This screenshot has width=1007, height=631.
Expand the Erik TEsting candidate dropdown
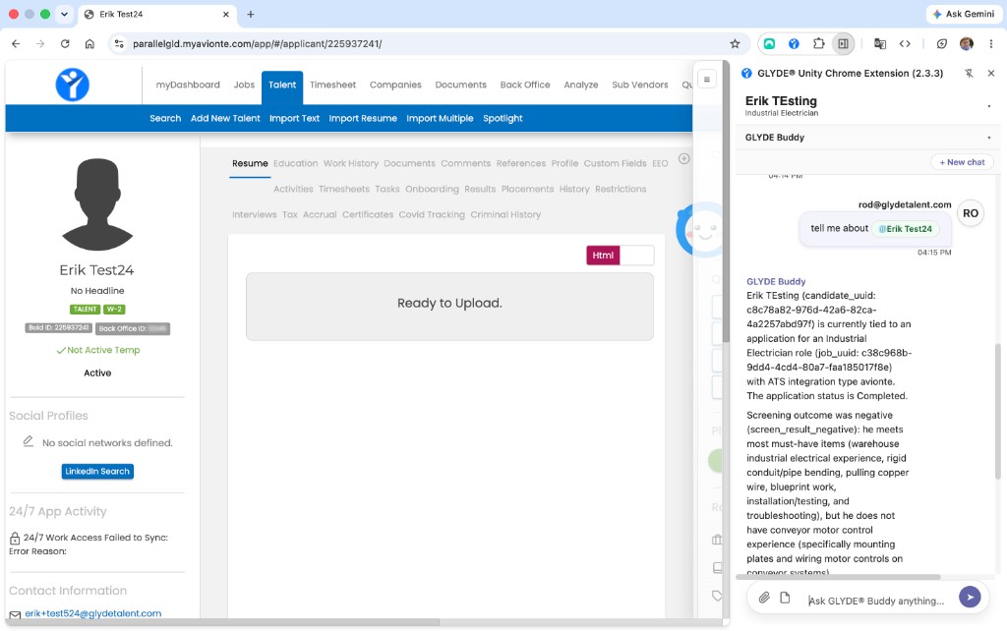click(x=989, y=106)
